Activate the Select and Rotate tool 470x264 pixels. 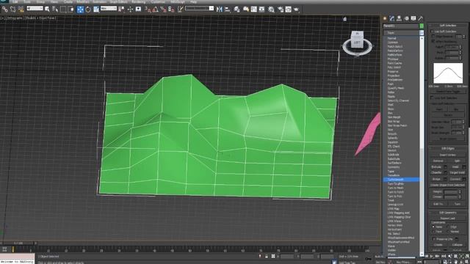88,10
